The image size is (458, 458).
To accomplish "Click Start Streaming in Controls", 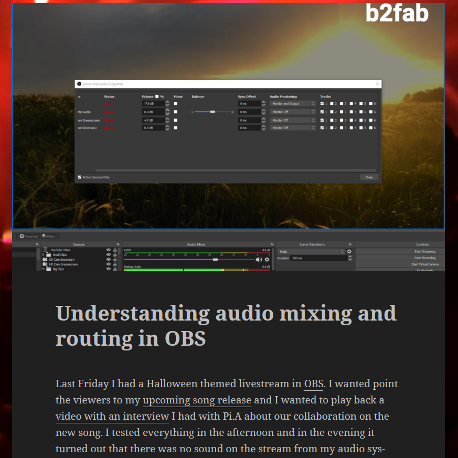I will click(x=400, y=251).
